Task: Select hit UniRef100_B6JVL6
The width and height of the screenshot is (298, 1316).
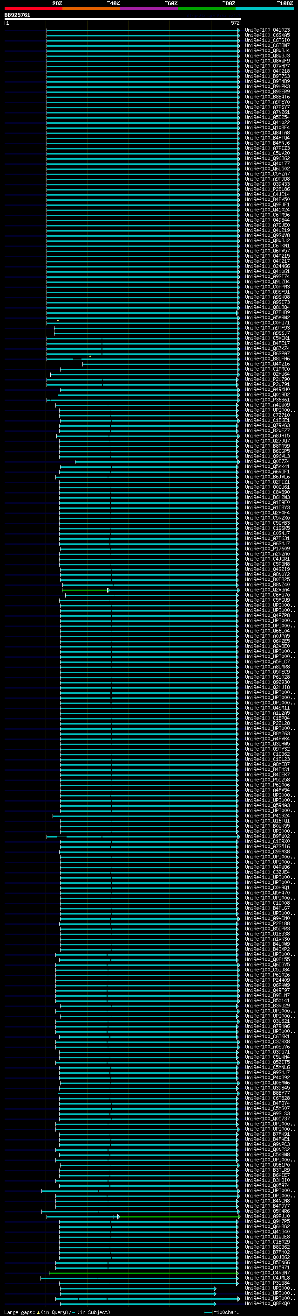Action: 267,477
